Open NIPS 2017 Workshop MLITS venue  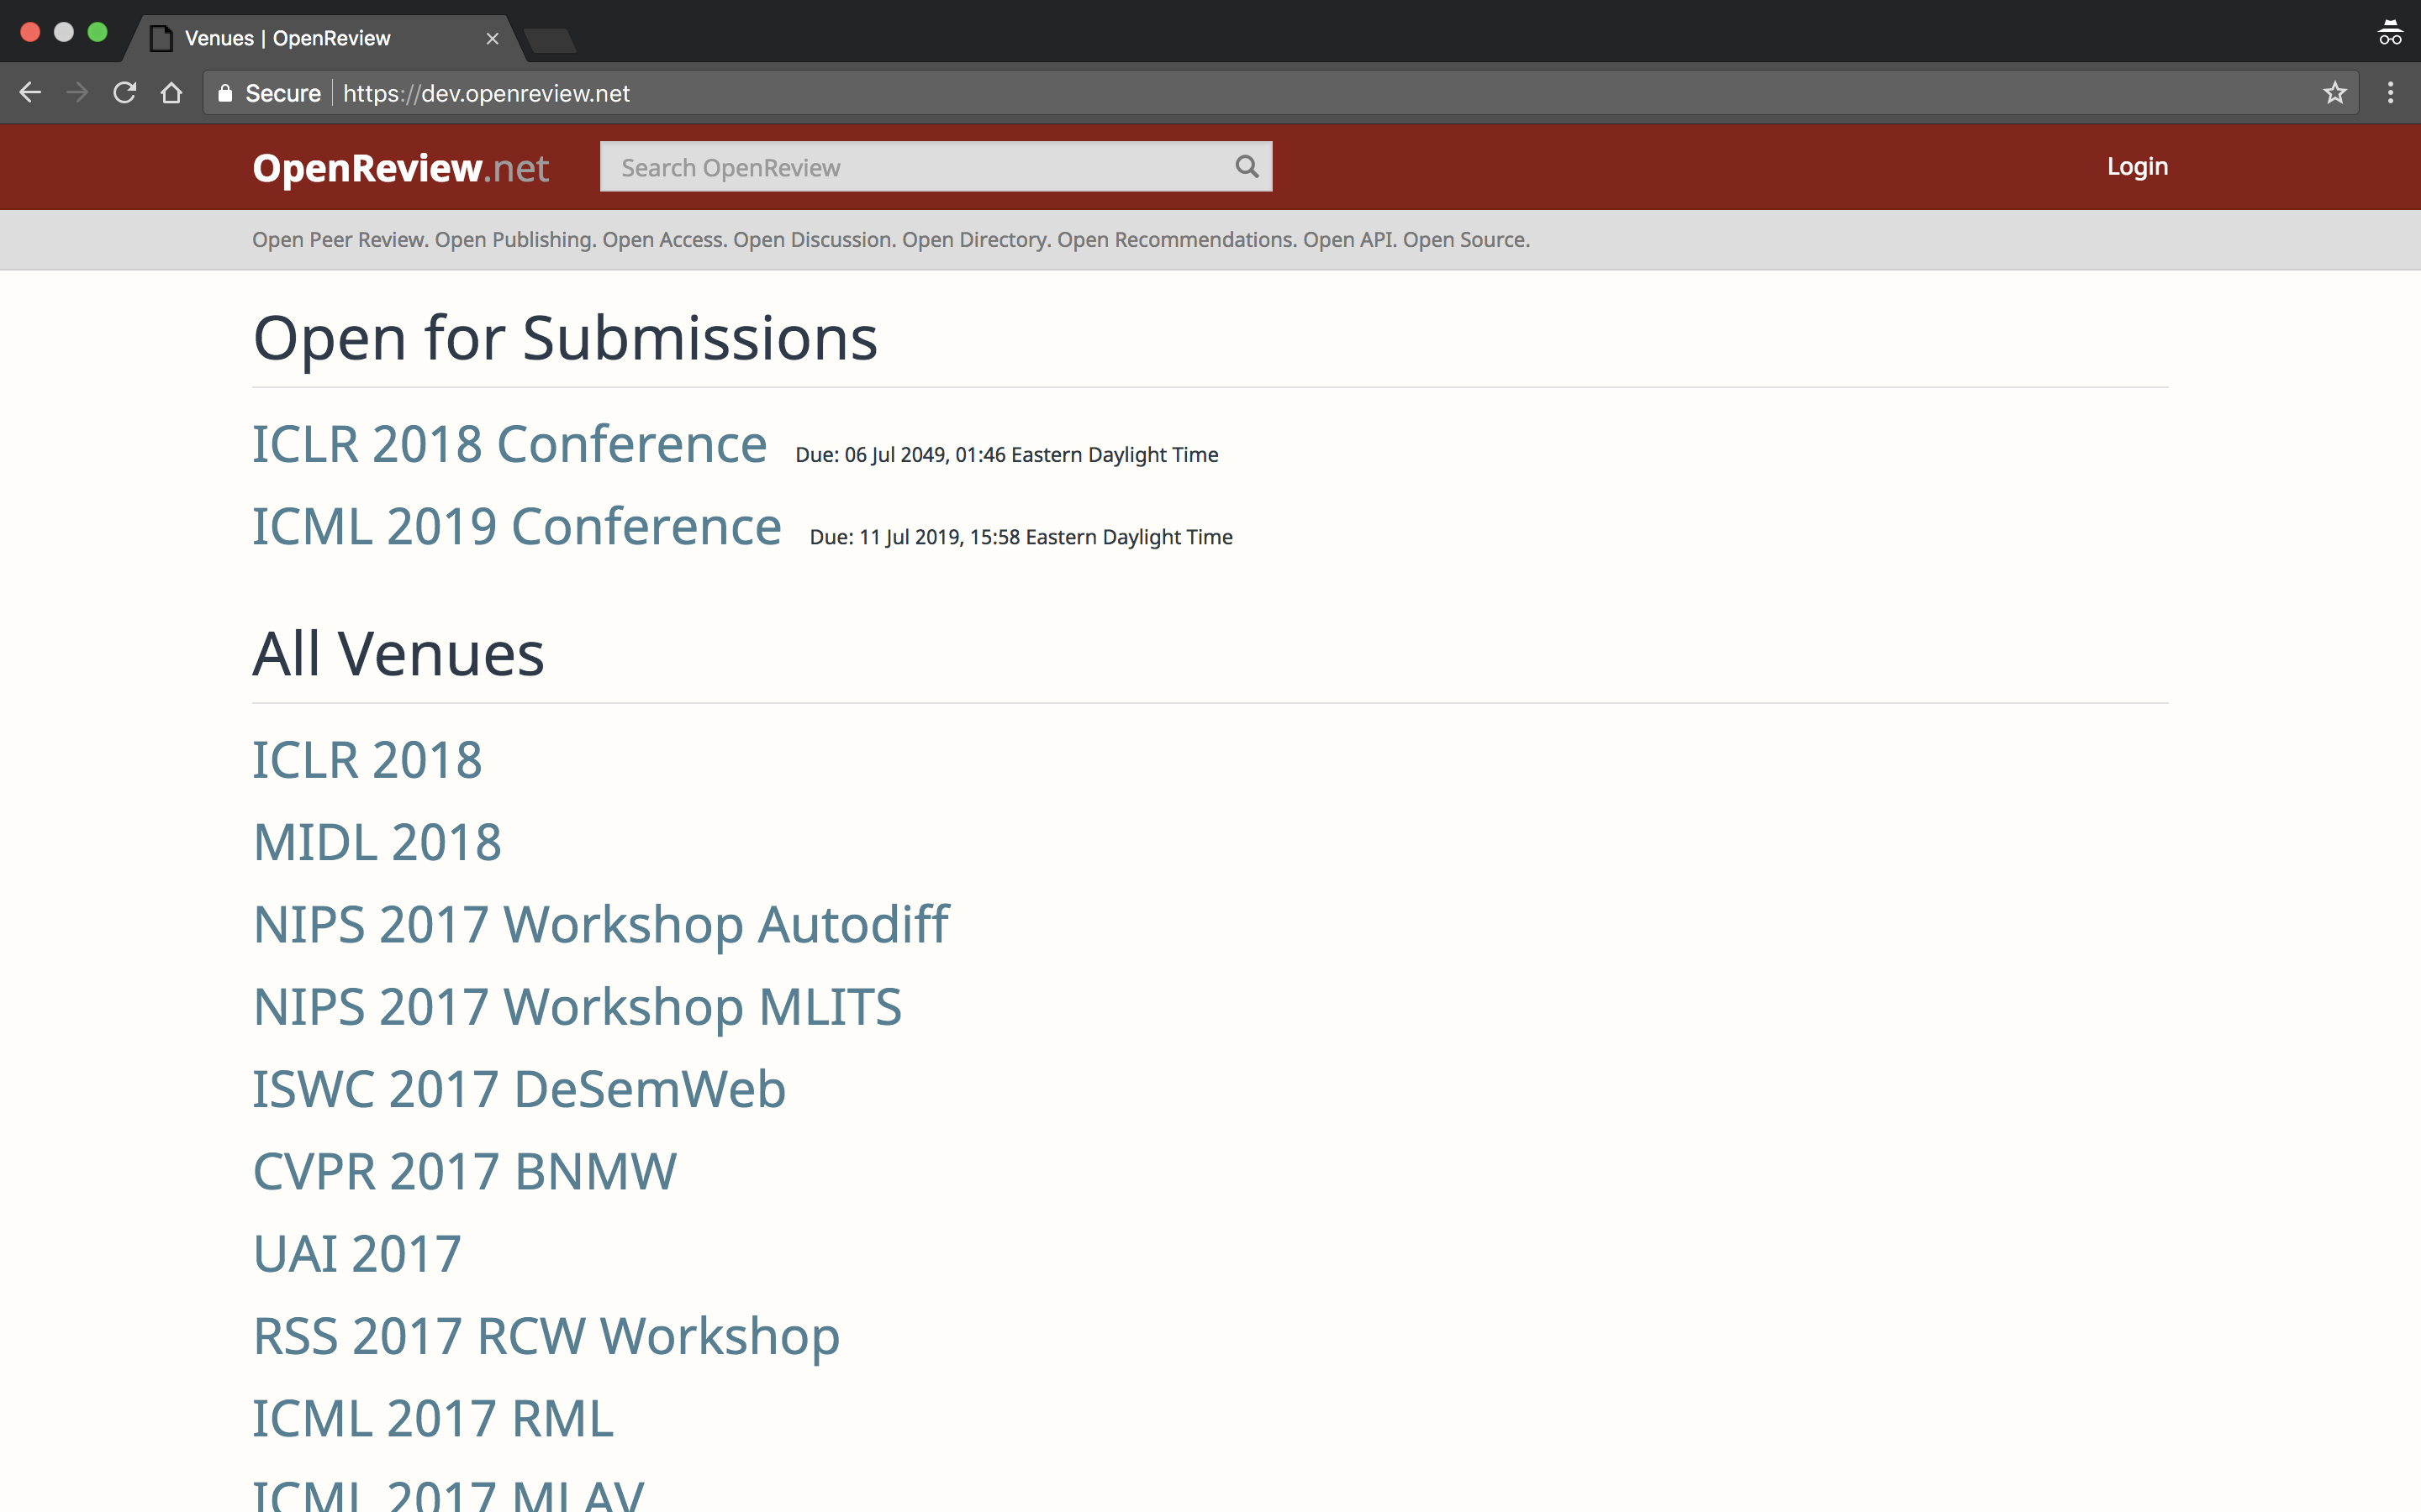[578, 1007]
